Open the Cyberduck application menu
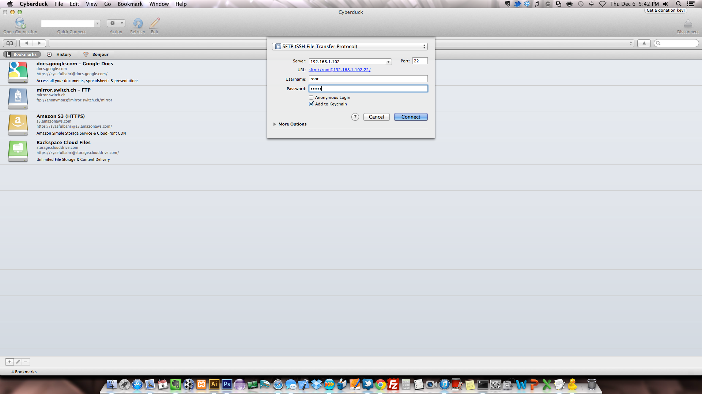The image size is (702, 394). [x=34, y=4]
